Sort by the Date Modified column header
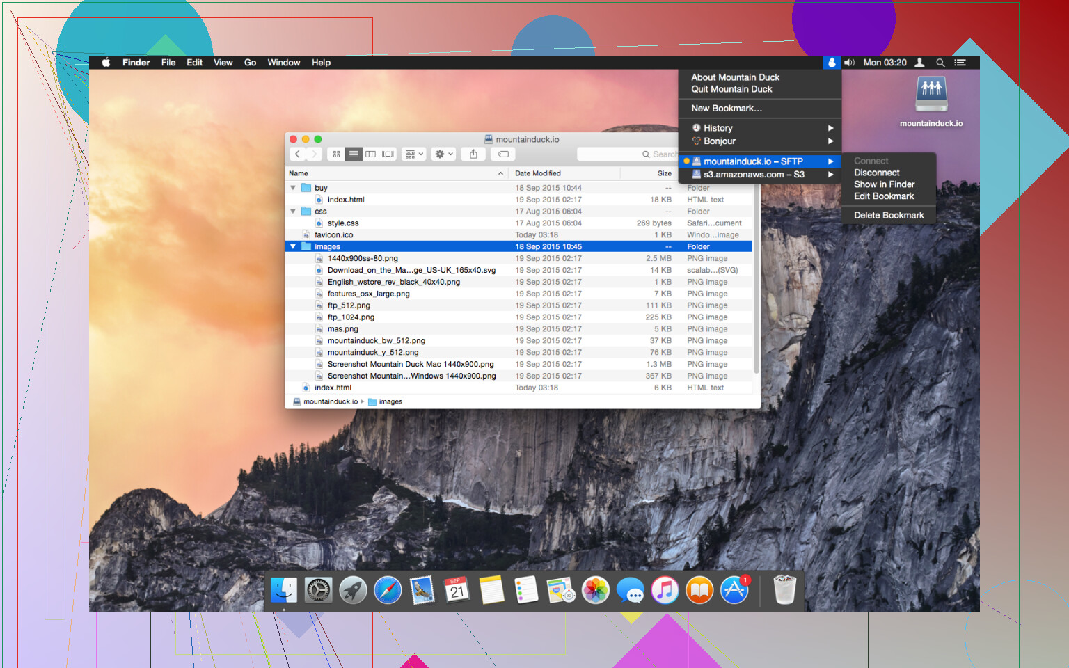1069x668 pixels. click(564, 173)
